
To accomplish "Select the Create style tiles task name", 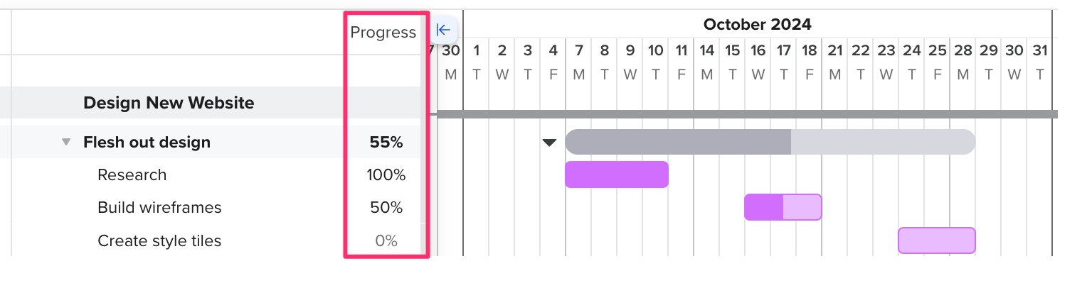I will pos(159,240).
